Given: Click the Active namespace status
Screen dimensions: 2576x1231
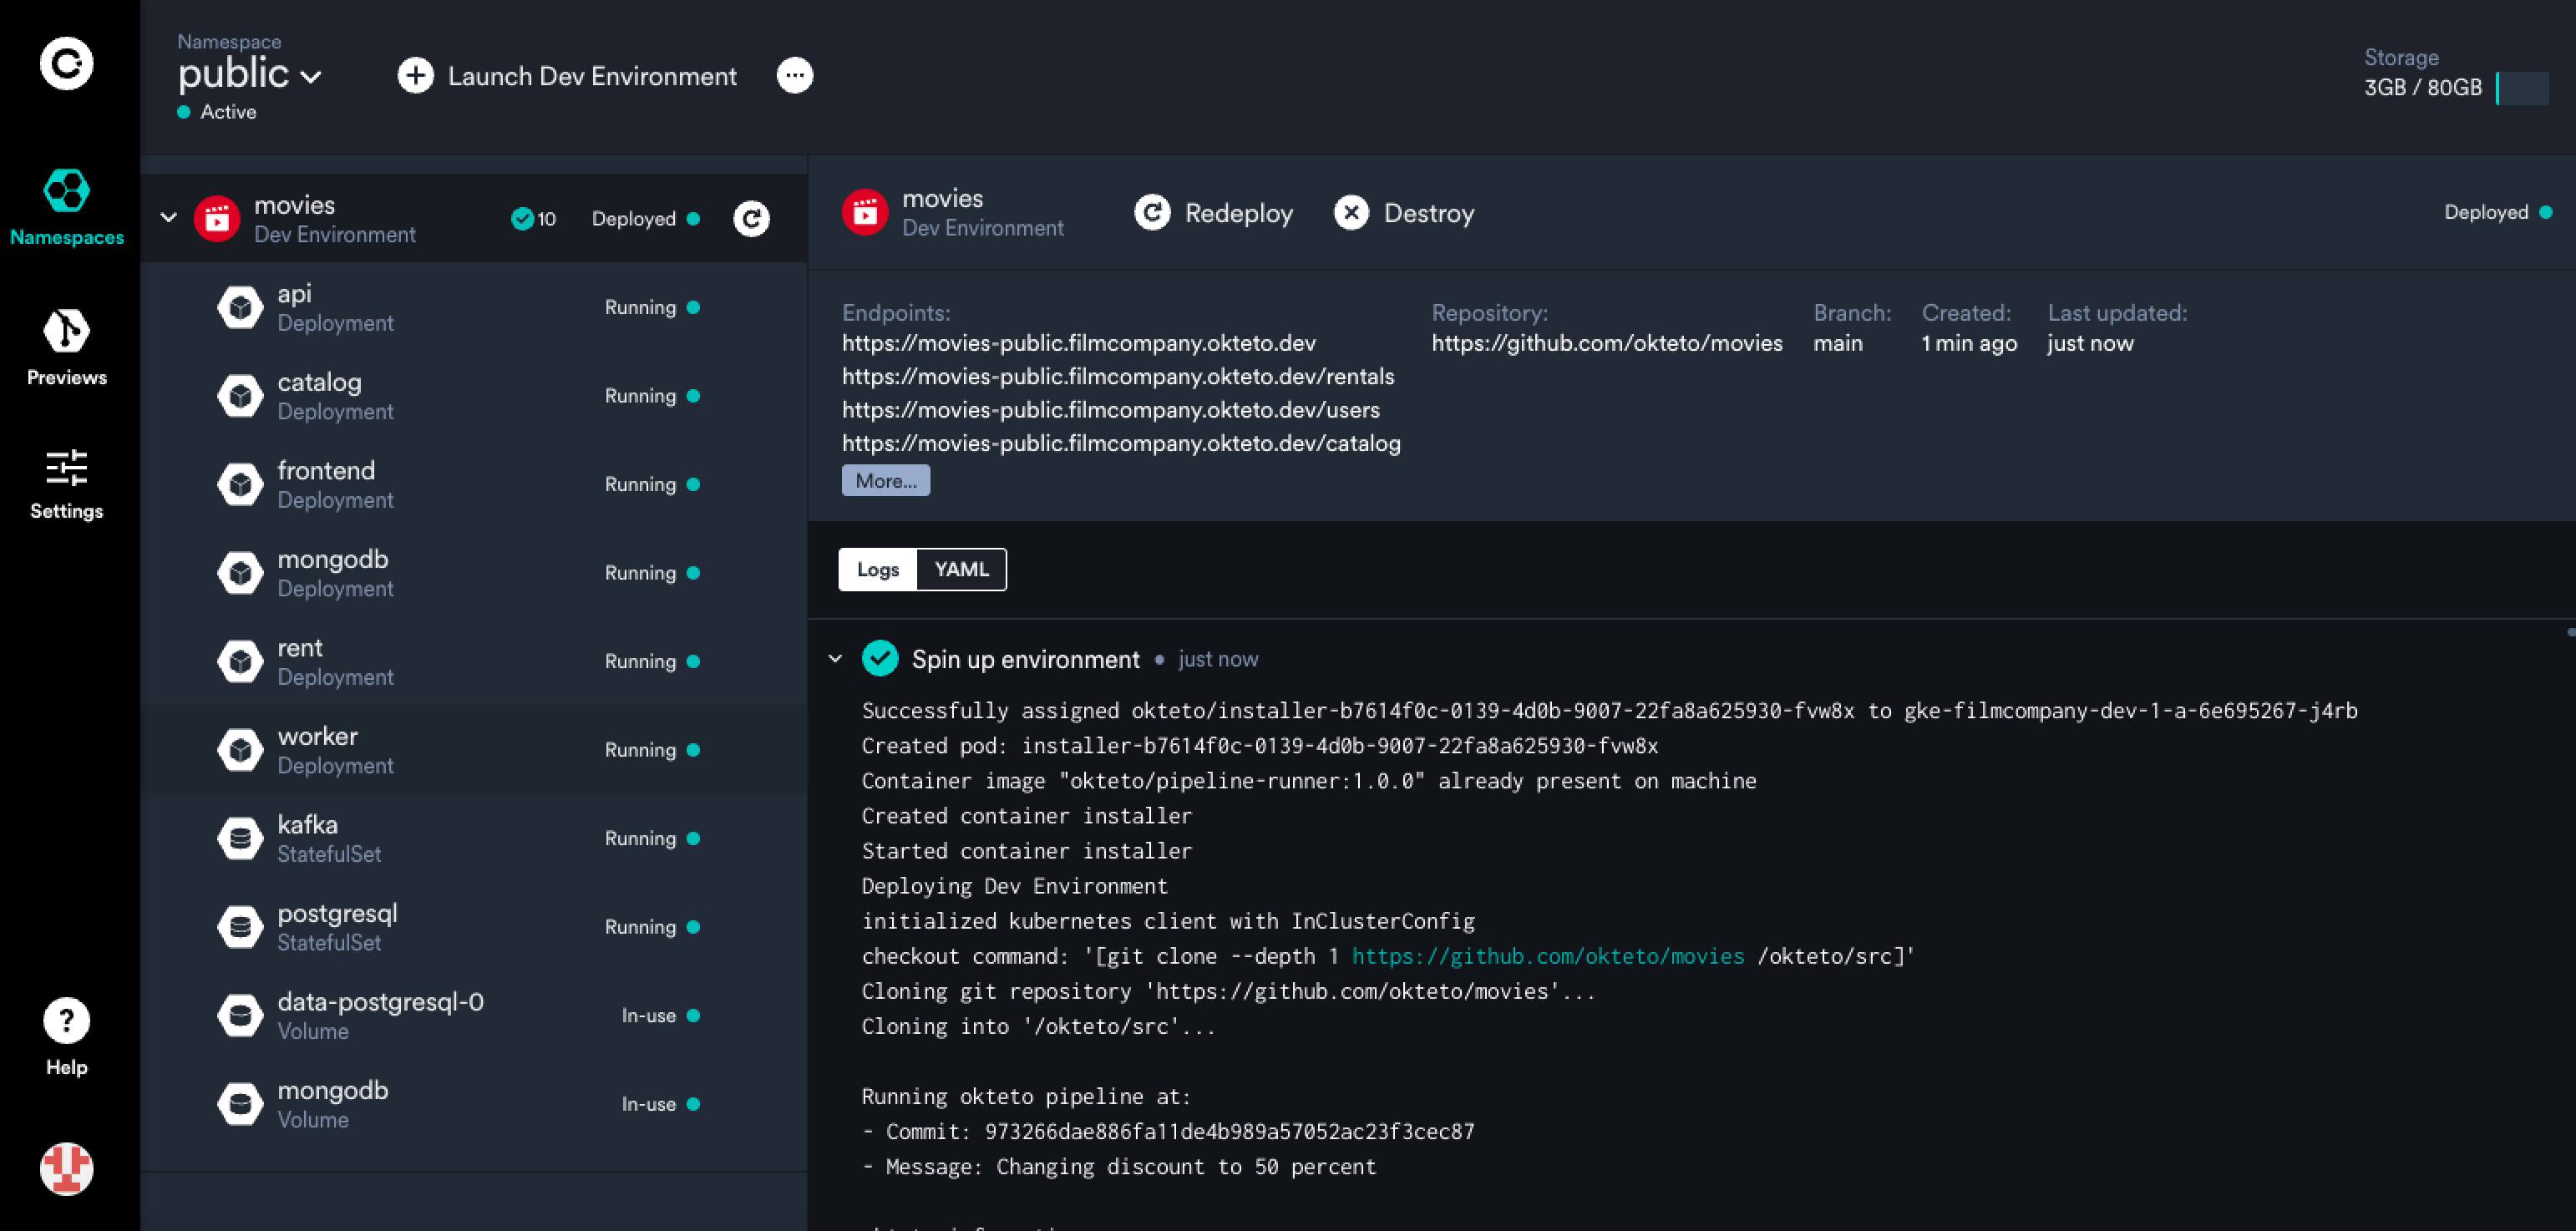Looking at the screenshot, I should click(217, 112).
